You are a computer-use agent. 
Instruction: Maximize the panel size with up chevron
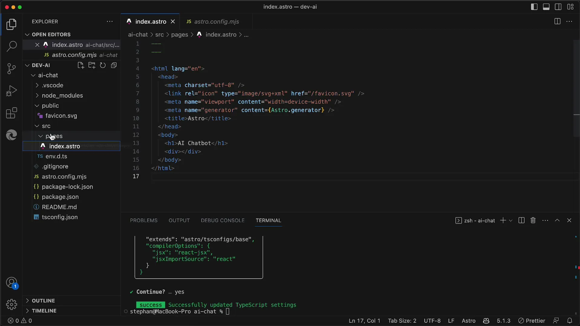(557, 220)
